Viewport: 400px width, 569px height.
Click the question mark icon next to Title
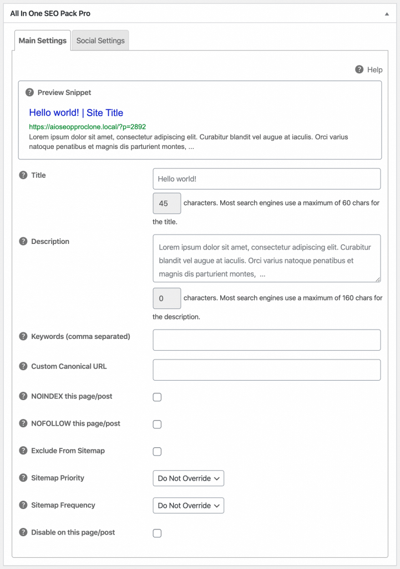click(x=23, y=175)
